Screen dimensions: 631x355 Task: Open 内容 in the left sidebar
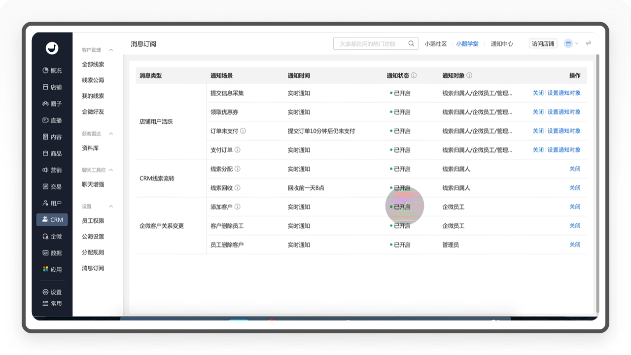pyautogui.click(x=52, y=137)
